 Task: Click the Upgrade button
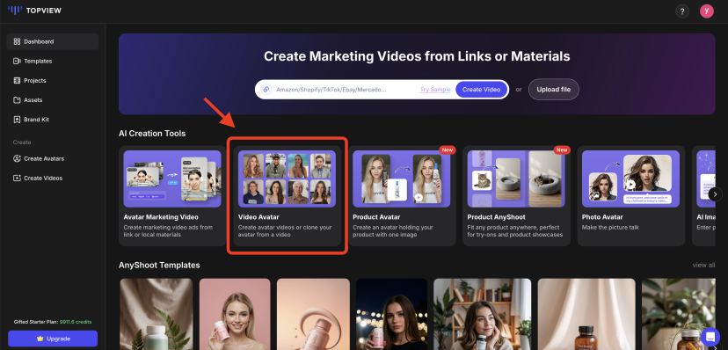pyautogui.click(x=53, y=339)
